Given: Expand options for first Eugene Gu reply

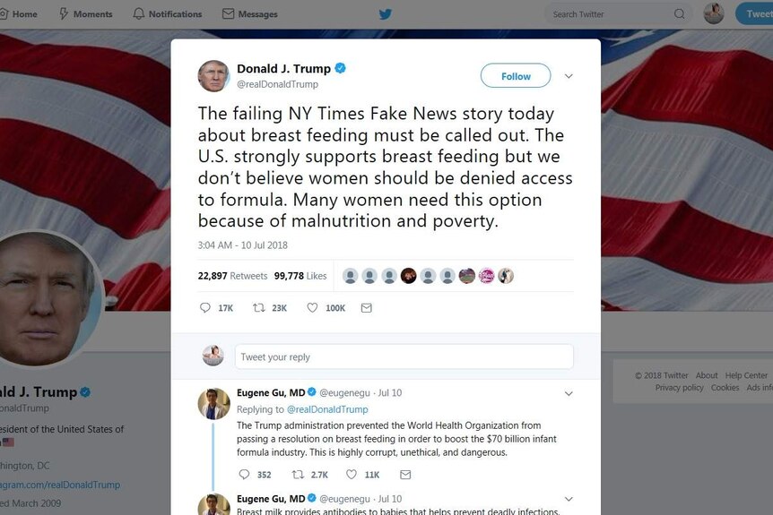Looking at the screenshot, I should click(569, 393).
